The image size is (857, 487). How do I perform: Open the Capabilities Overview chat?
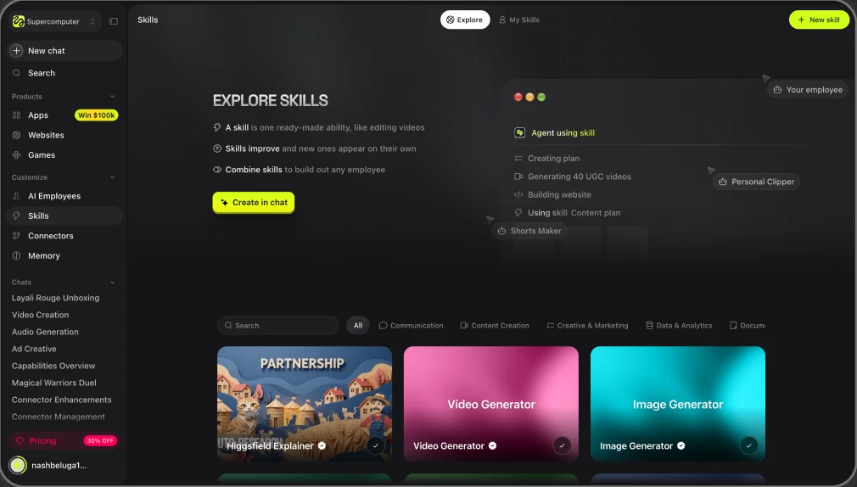click(53, 366)
